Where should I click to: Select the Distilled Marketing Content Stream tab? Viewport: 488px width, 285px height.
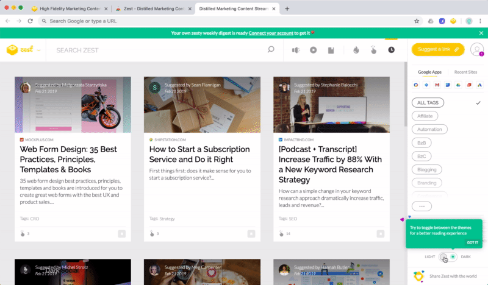click(237, 9)
